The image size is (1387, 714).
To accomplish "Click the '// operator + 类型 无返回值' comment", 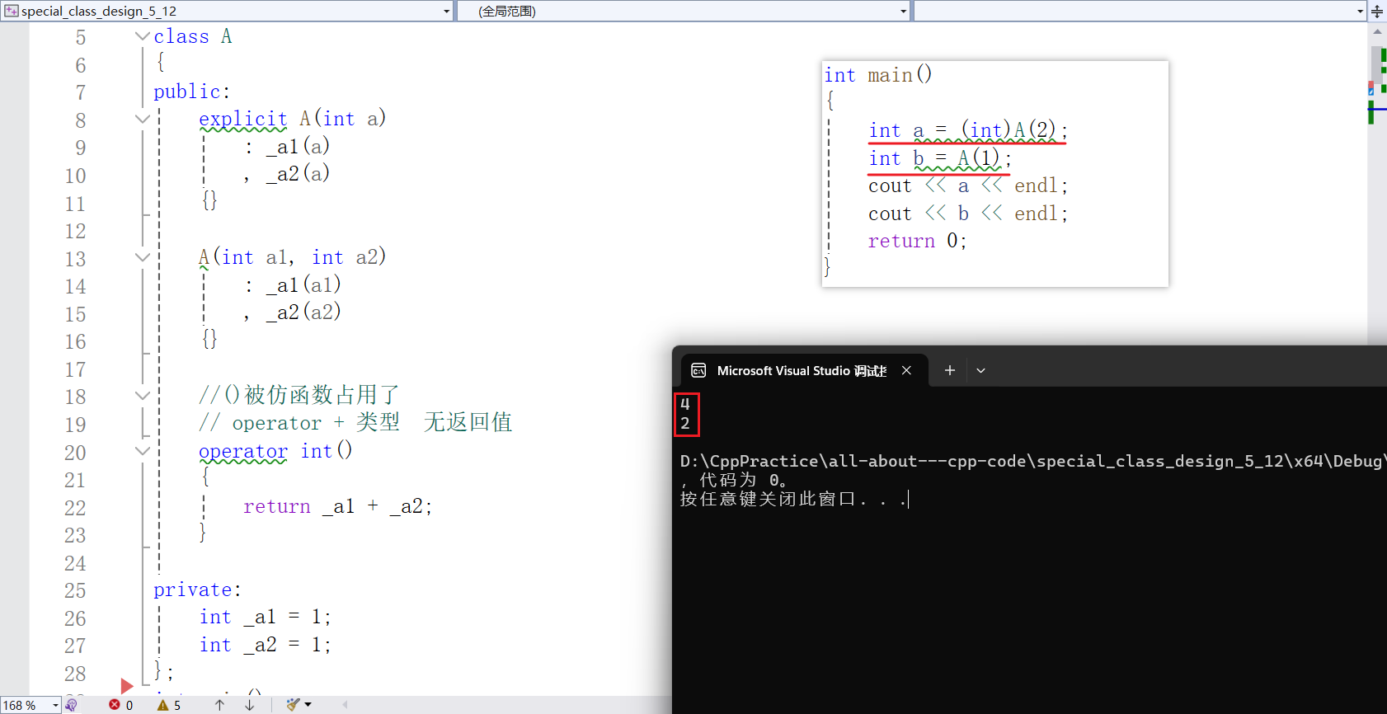I will click(355, 423).
